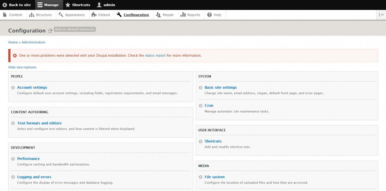Click 'Manage automatic site maintenance tasks.' text
Screen dimensions: 386x191
237,111
